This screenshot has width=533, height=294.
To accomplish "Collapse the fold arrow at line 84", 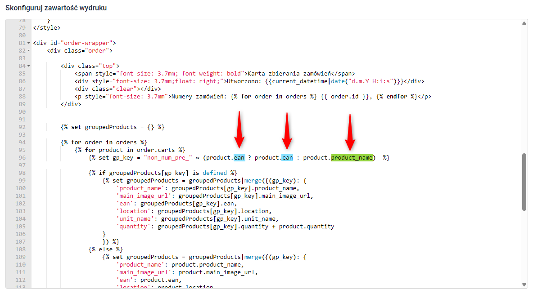I will pyautogui.click(x=28, y=66).
